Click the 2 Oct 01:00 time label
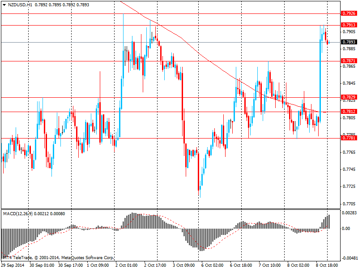The height and width of the screenshot is (269, 358). point(127,265)
